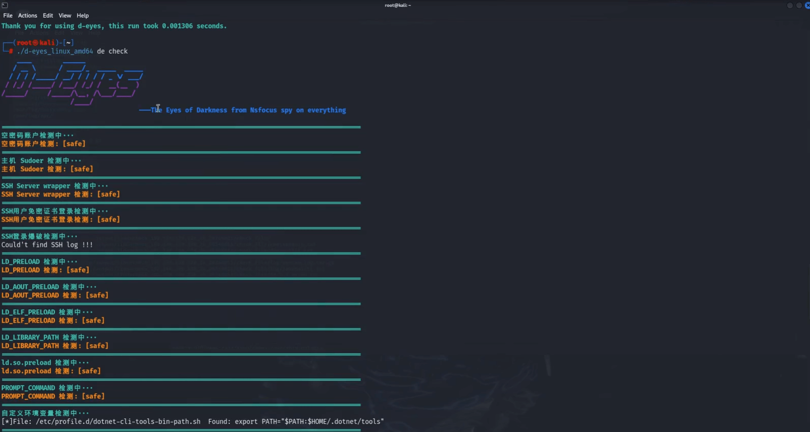The height and width of the screenshot is (432, 810).
Task: Click the './d-eyes_linux_amd64 de check' command text
Action: 72,51
